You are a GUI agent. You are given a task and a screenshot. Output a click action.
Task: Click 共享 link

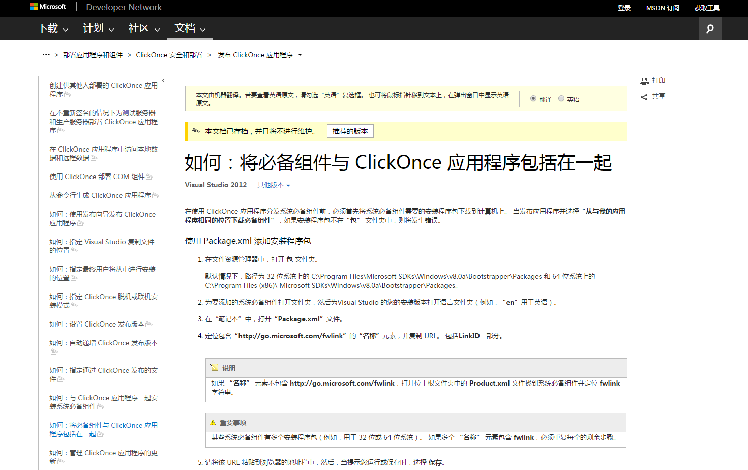[x=659, y=96]
